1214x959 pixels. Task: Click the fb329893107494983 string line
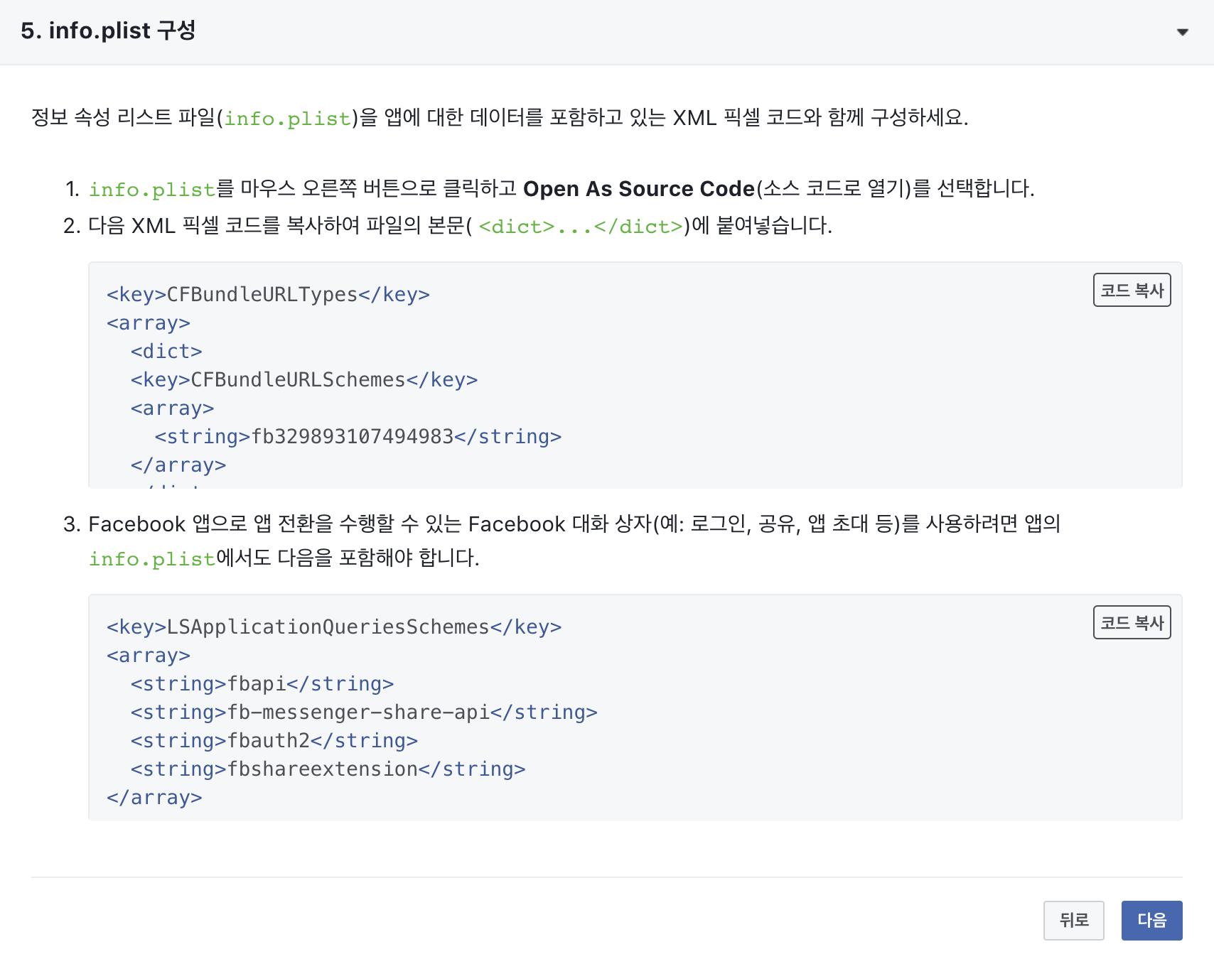tap(358, 437)
